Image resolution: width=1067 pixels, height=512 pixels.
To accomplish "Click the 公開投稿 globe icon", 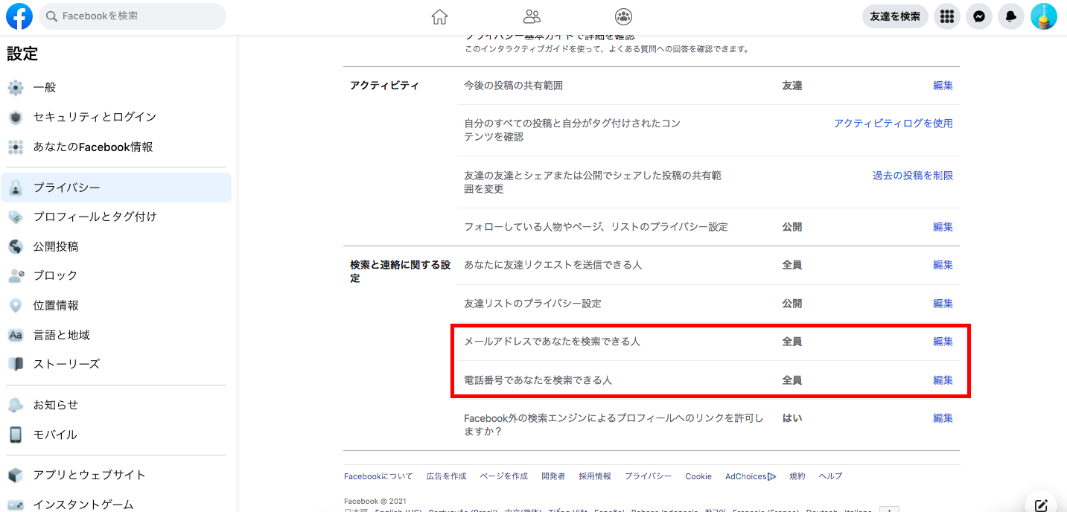I will point(16,246).
